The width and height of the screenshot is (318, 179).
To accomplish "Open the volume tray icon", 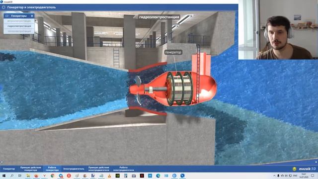I will (286, 176).
